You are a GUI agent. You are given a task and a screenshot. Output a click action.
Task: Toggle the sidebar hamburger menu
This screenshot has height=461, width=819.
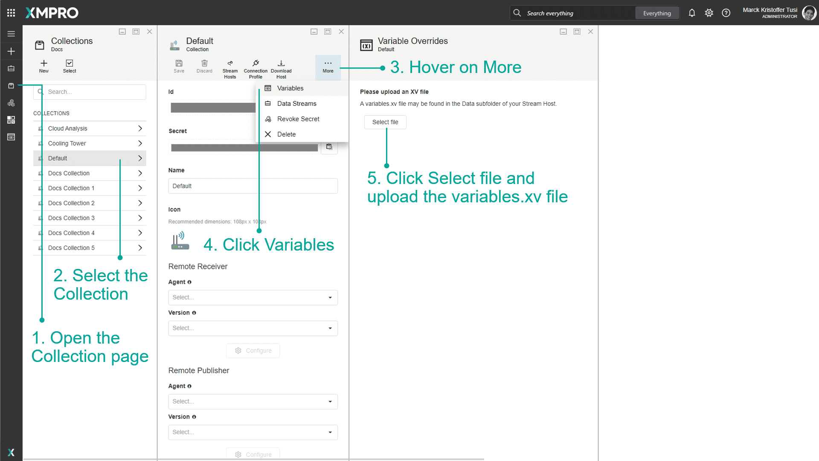click(x=11, y=34)
